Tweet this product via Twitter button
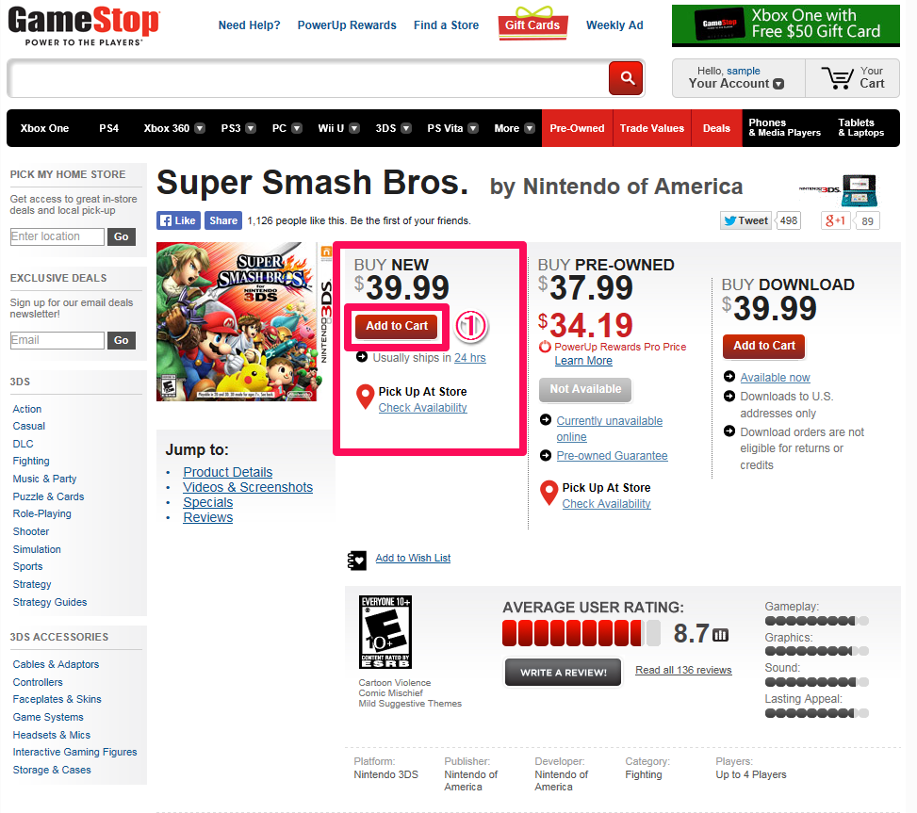The height and width of the screenshot is (813, 917). pyautogui.click(x=745, y=220)
